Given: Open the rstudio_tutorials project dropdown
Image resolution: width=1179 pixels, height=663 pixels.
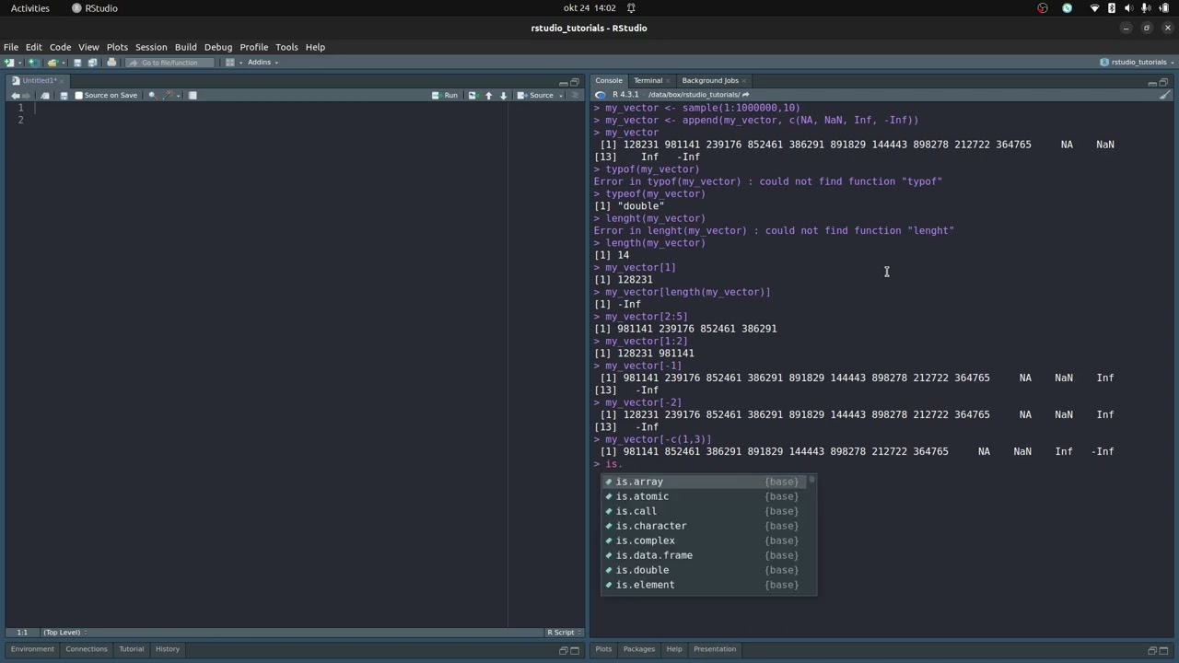Looking at the screenshot, I should [1135, 63].
